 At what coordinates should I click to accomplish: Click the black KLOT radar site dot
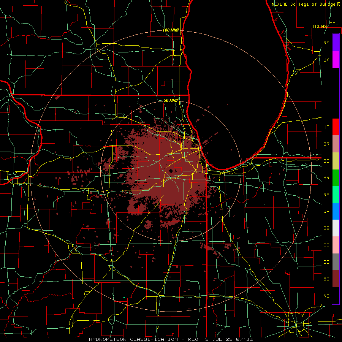tap(171, 171)
